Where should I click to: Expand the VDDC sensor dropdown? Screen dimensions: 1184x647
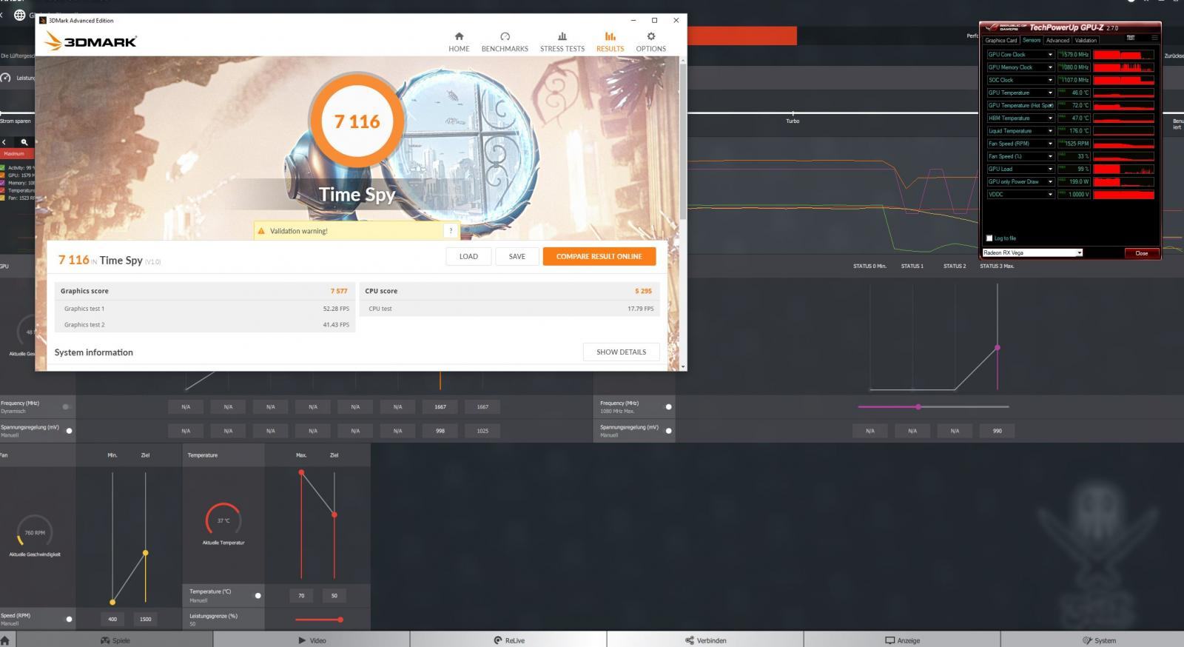[1049, 194]
